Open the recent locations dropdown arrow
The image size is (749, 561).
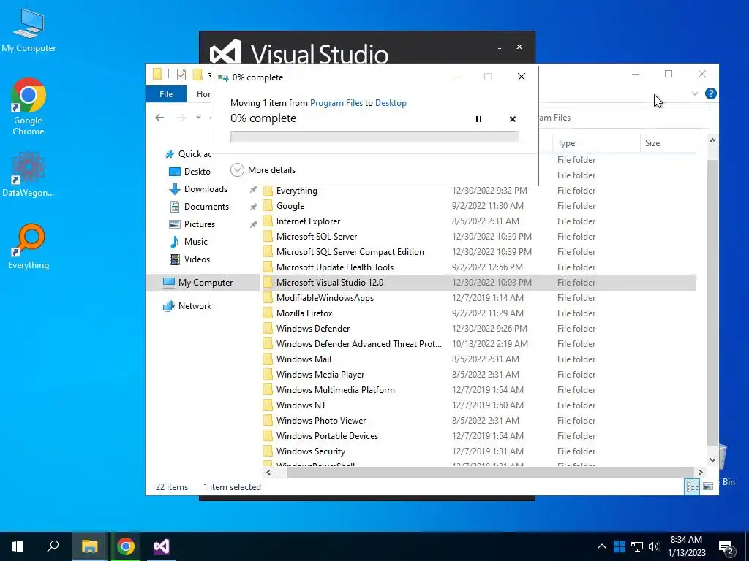pyautogui.click(x=199, y=118)
